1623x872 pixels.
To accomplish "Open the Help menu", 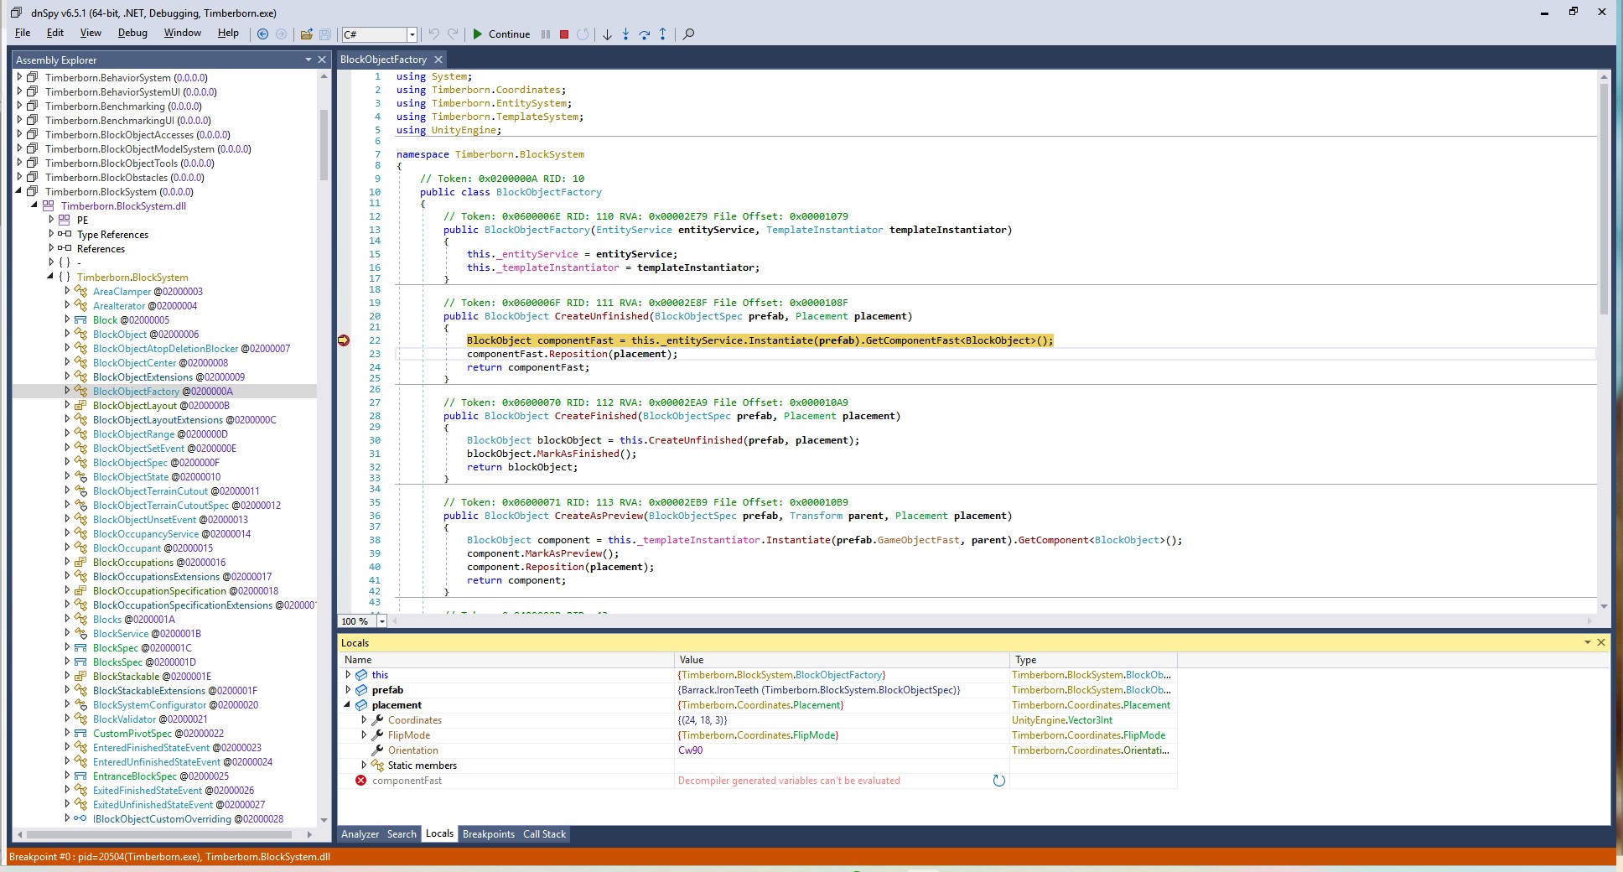I will point(228,33).
